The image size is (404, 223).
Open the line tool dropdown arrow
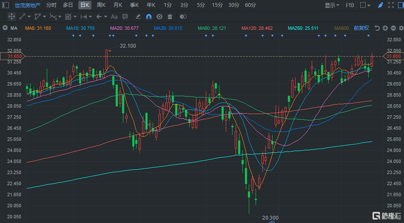coord(29,17)
